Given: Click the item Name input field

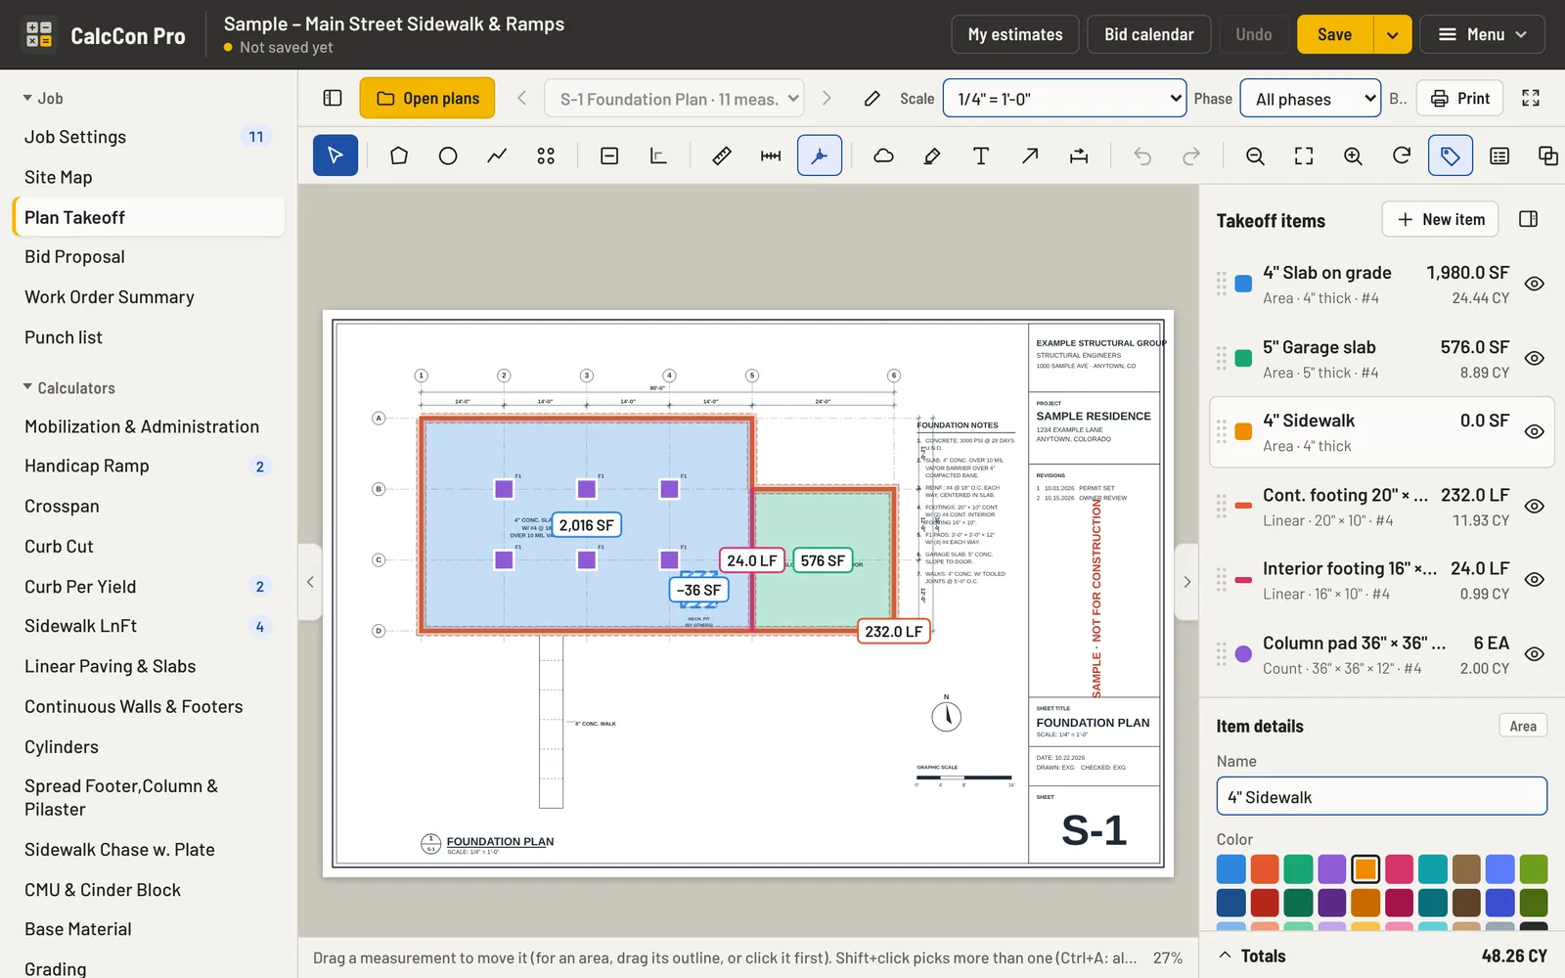Looking at the screenshot, I should click(1381, 796).
